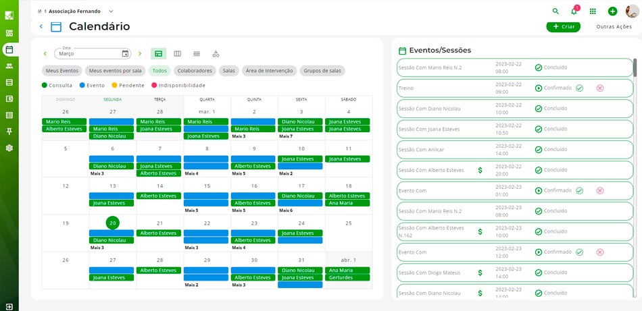Confirm the Treino event with check icon
The image size is (642, 311).
click(x=579, y=88)
